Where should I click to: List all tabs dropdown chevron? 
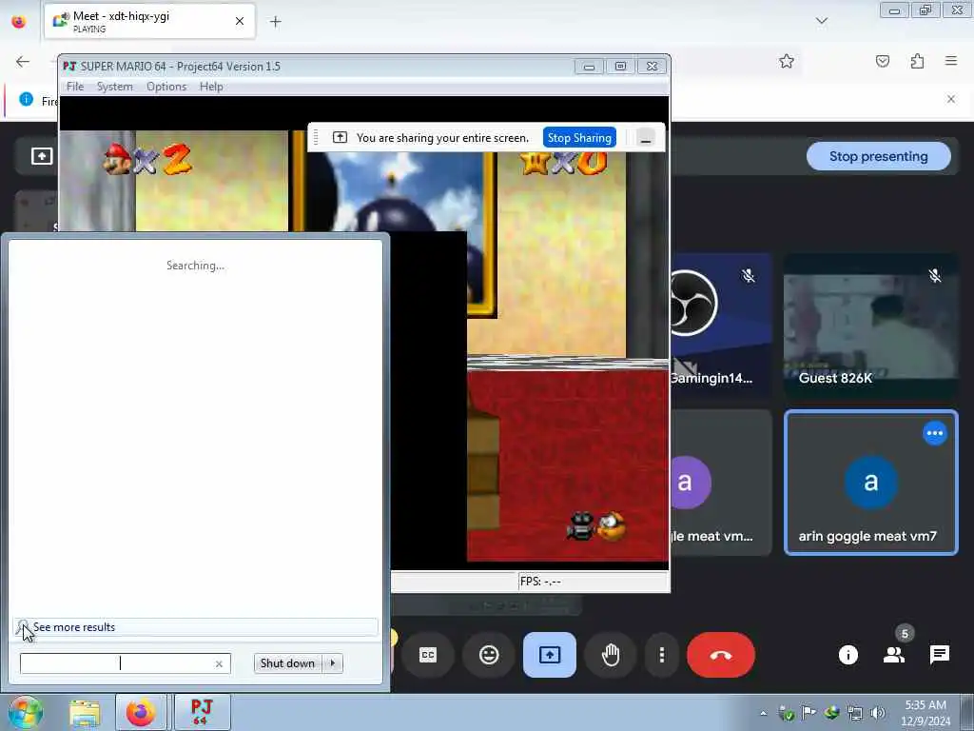click(x=821, y=21)
